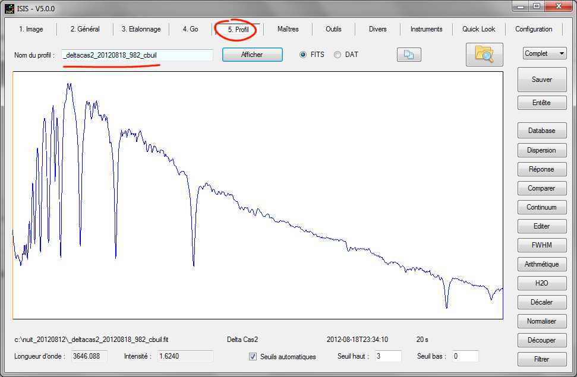The image size is (577, 377).
Task: Click the H2O button
Action: 542,283
